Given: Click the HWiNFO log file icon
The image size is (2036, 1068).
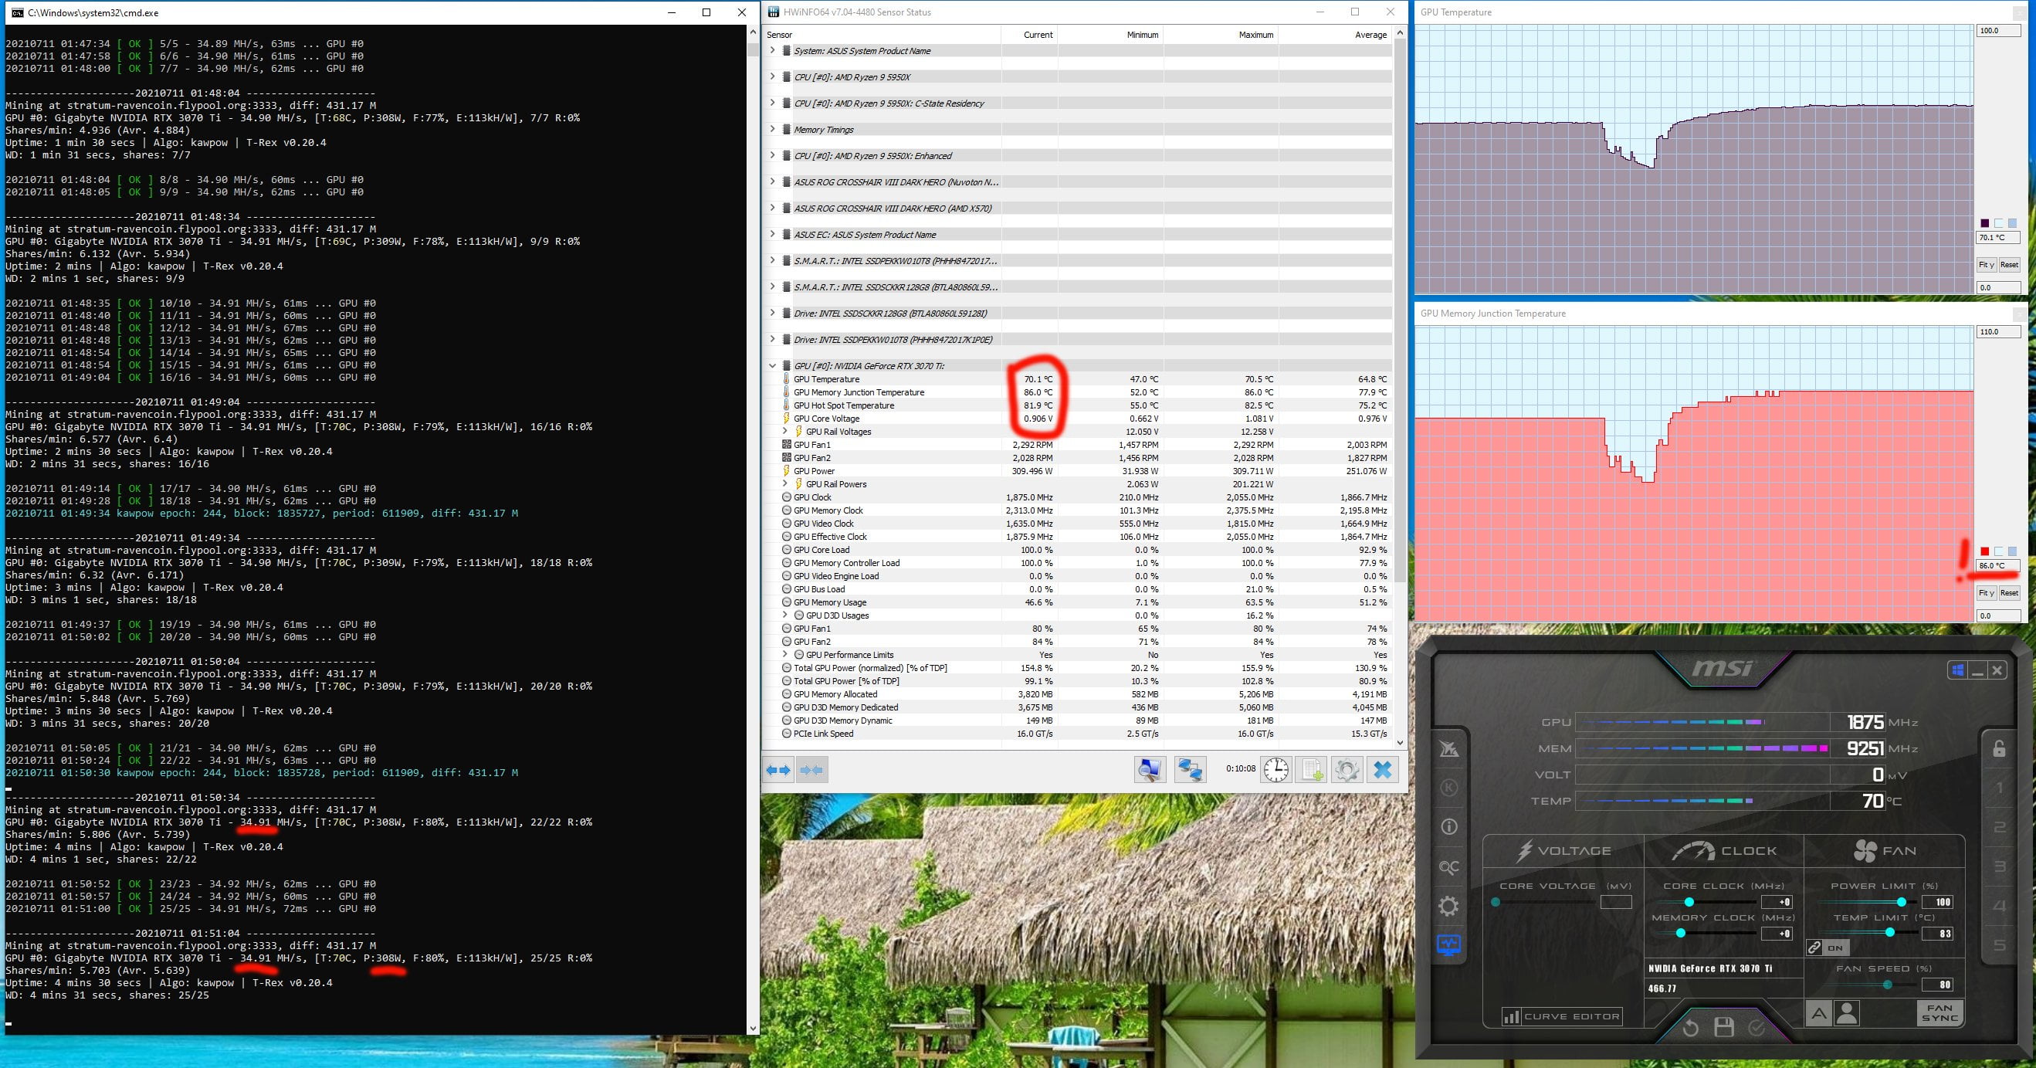Looking at the screenshot, I should [1312, 769].
